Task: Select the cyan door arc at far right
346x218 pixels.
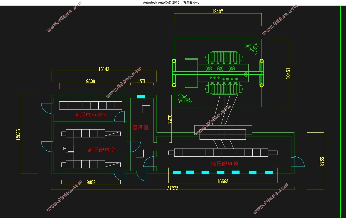Action: pyautogui.click(x=300, y=161)
